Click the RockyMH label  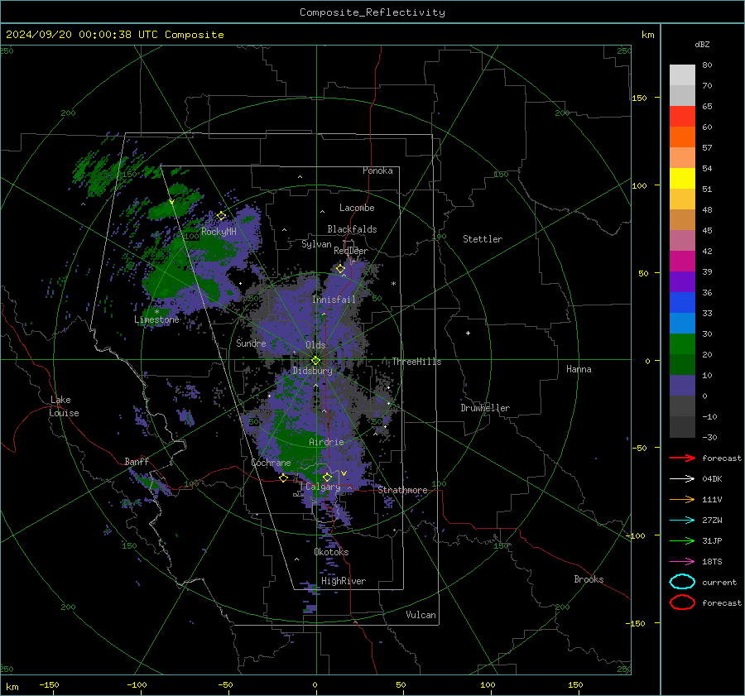(x=219, y=232)
